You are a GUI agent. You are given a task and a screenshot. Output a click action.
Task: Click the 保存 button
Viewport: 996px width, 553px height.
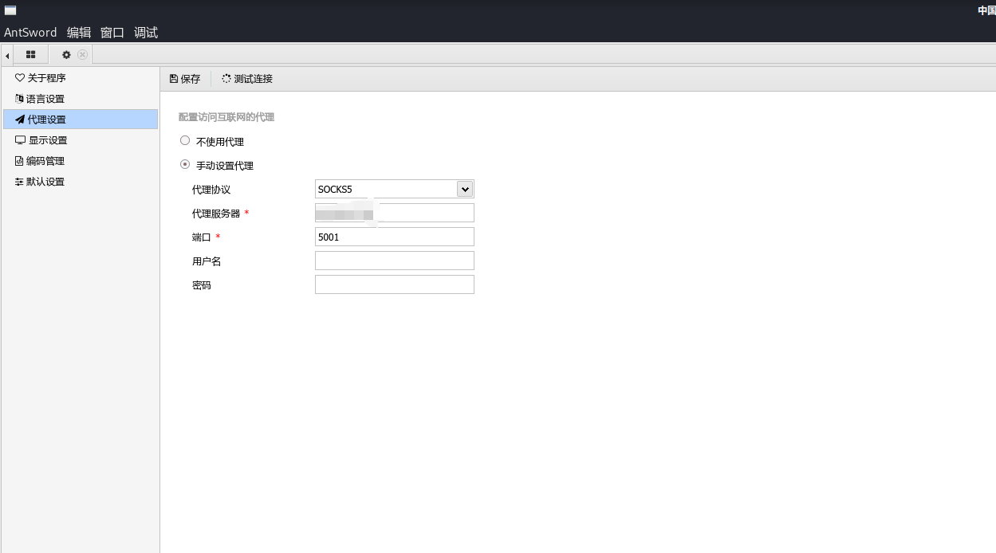[185, 79]
